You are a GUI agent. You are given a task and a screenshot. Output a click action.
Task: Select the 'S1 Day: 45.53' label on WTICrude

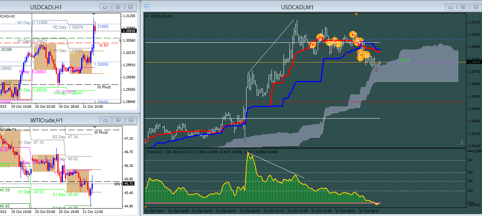pos(31,191)
